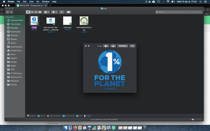
Task: Expand Quick Look to full screen
Action: (x=89, y=46)
